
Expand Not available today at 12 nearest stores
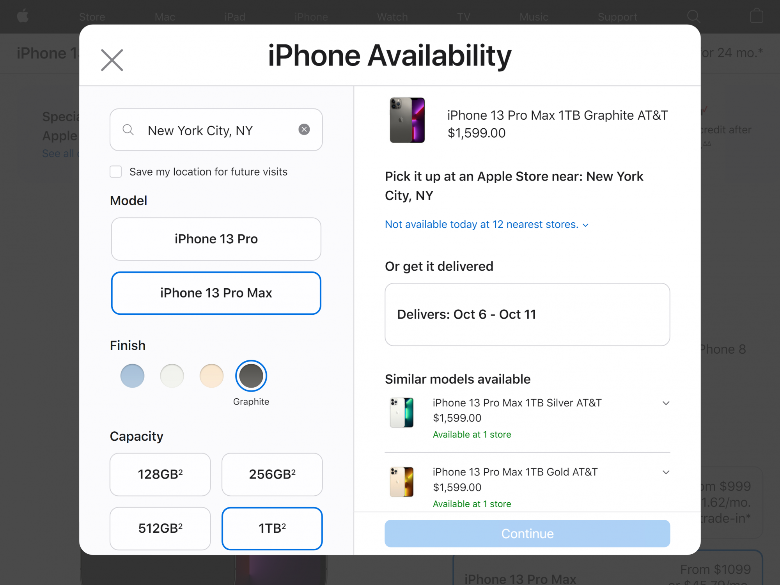pyautogui.click(x=486, y=225)
